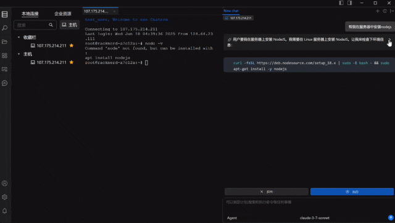
Task: Switch to the 企业资源 tab
Action: 63,14
